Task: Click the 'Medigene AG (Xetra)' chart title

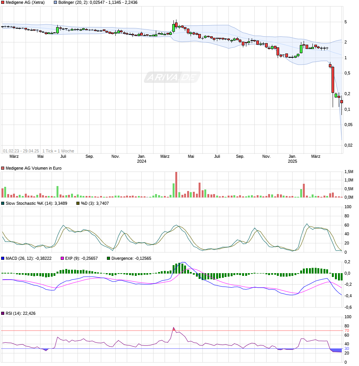Action: point(25,3)
